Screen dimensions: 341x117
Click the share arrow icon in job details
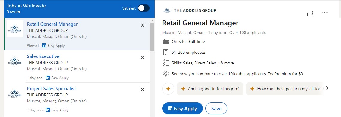(310, 13)
